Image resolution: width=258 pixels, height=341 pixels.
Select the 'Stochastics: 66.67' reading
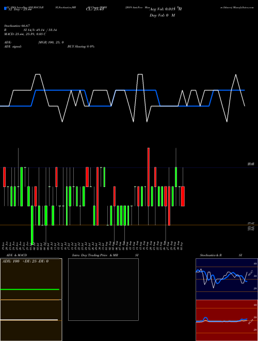pyautogui.click(x=17, y=26)
